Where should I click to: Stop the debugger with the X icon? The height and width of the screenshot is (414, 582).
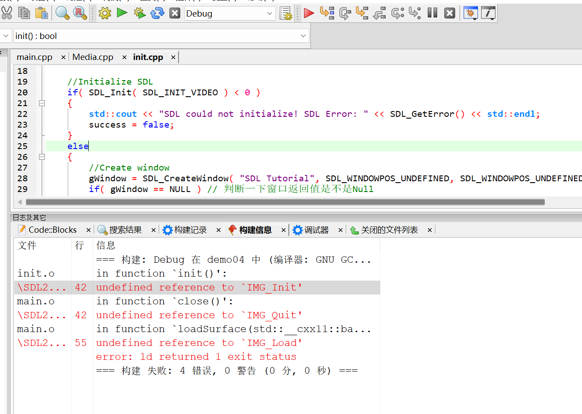click(x=450, y=13)
